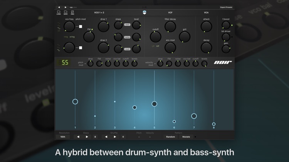Select the noise envelope tab button
The image size is (289, 162).
[127, 37]
